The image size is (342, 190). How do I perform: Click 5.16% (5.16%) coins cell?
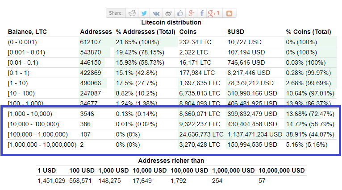click(x=307, y=145)
